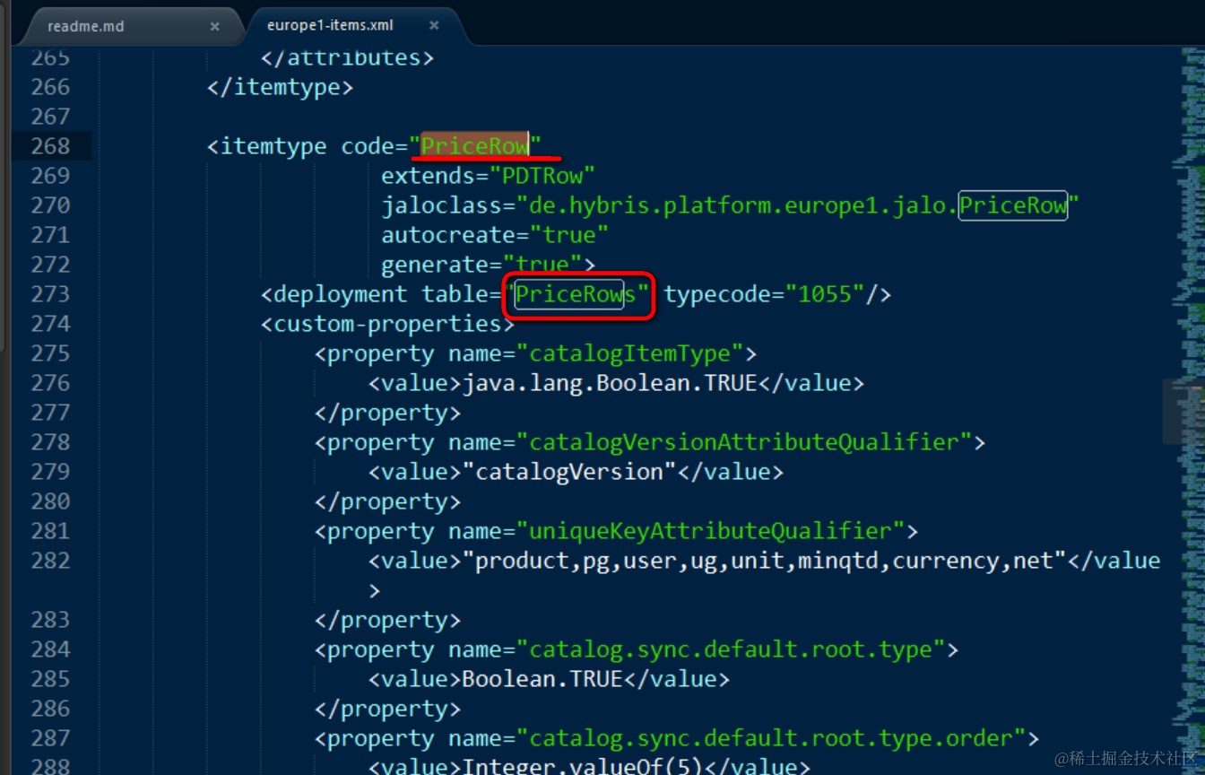The width and height of the screenshot is (1205, 775).
Task: Close the readme.md tab
Action: pyautogui.click(x=215, y=26)
